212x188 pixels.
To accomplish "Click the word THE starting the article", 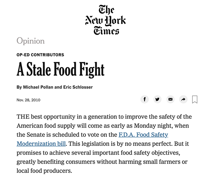I will tap(23, 117).
